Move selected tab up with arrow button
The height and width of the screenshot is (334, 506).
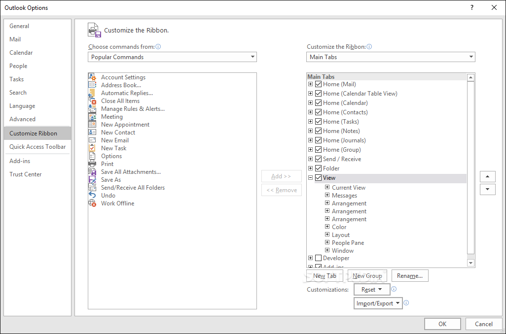tap(488, 177)
